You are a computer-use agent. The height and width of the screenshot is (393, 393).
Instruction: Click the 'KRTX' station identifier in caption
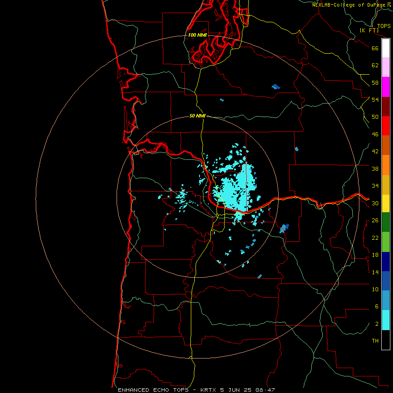pos(209,390)
